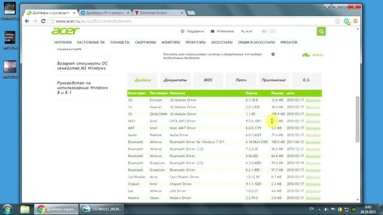Close the Драйверы и руководства browser tab
383x215 pixels.
[x=74, y=13]
